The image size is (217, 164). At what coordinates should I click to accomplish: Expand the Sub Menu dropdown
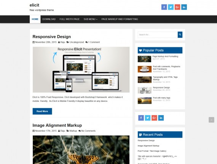[x=90, y=19]
